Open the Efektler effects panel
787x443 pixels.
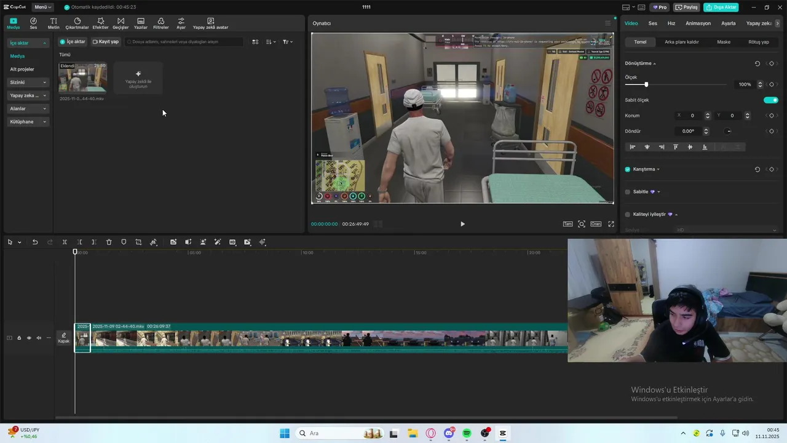point(100,23)
